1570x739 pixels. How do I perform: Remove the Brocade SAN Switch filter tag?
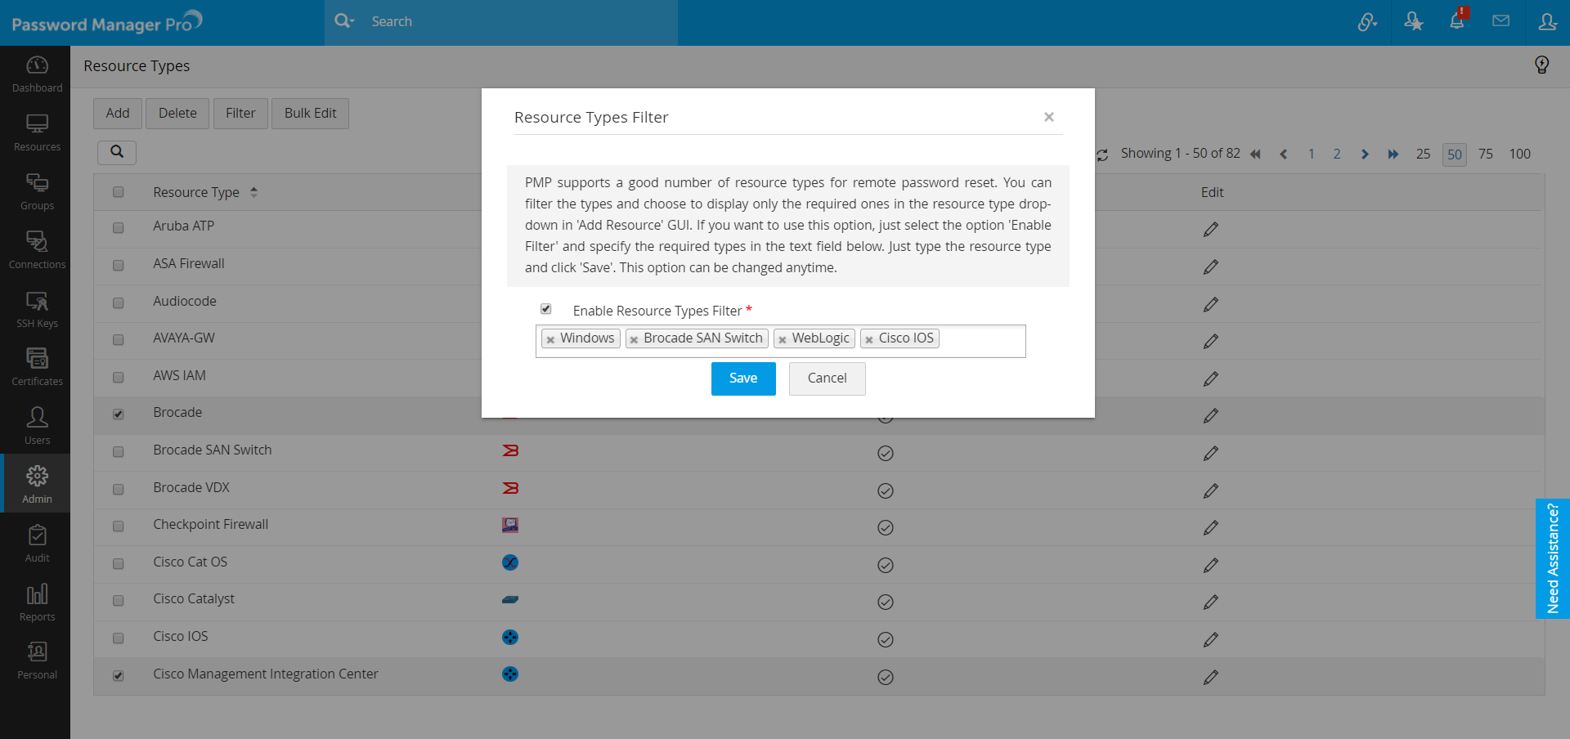click(x=634, y=340)
